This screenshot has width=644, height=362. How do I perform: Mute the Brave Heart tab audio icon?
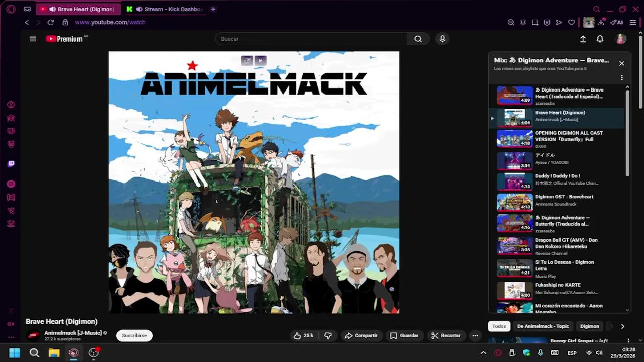click(52, 9)
